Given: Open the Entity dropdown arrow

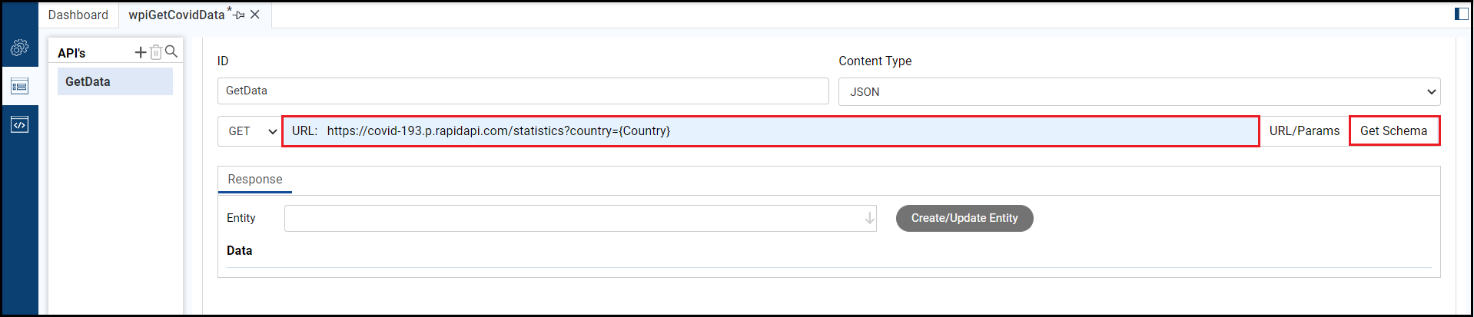Looking at the screenshot, I should coord(869,219).
